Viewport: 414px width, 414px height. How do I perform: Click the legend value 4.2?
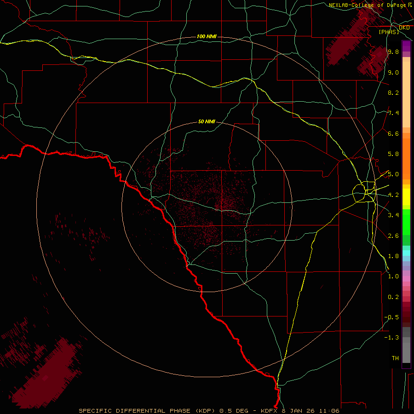tap(393, 195)
